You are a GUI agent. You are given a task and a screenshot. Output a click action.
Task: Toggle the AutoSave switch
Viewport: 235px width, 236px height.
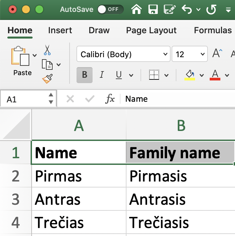click(x=110, y=9)
